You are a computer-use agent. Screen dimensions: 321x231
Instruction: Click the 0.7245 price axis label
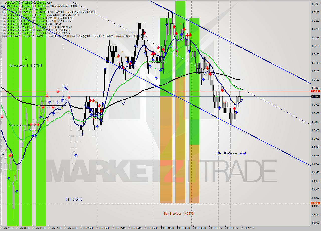point(315,4)
